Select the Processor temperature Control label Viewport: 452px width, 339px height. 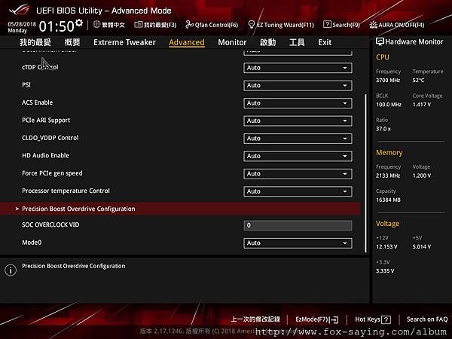click(x=66, y=191)
